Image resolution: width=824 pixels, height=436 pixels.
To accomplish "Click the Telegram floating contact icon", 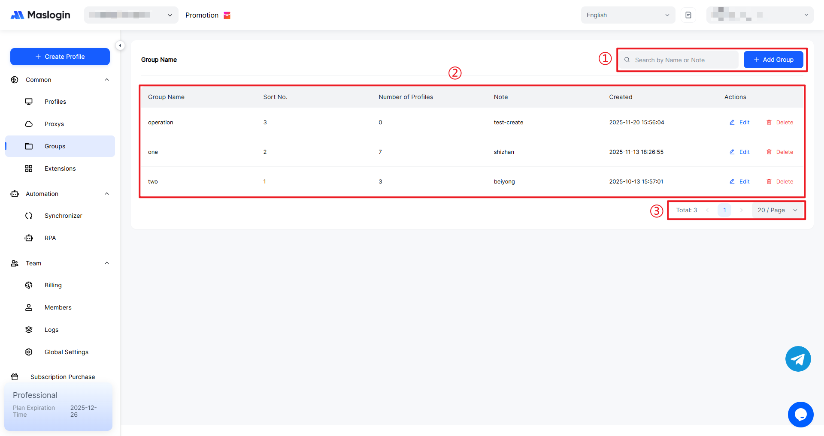I will coord(798,359).
